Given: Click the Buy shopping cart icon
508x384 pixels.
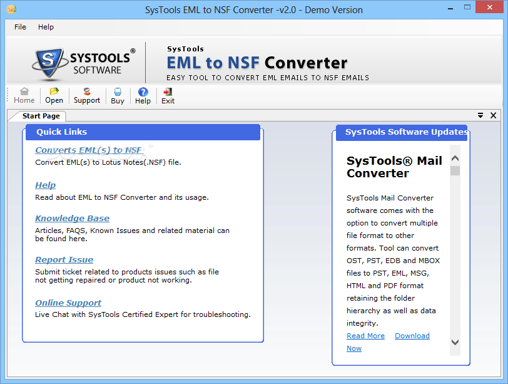Looking at the screenshot, I should 118,96.
